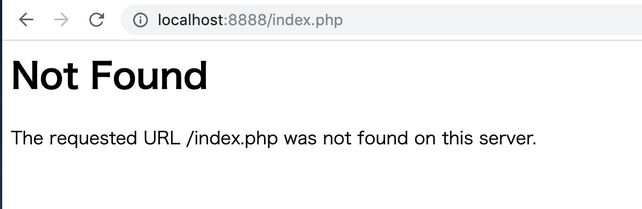Click the ":8888" port in the address bar
642x209 pixels.
(x=245, y=20)
